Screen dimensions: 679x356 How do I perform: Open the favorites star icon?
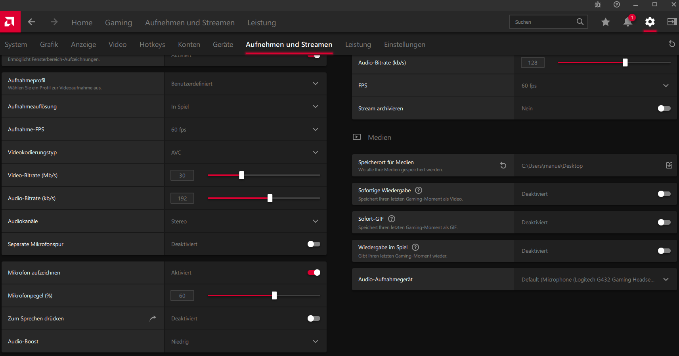pos(605,22)
